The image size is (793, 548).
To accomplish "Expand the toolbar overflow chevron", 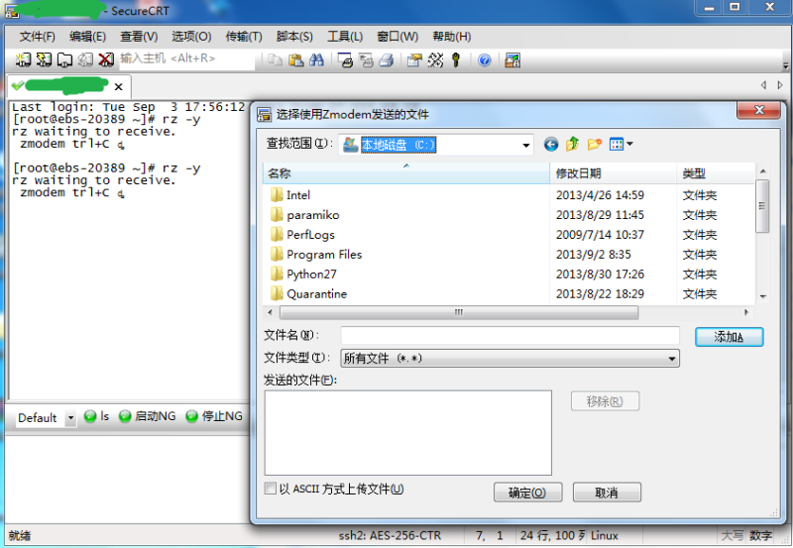I will coord(785,65).
